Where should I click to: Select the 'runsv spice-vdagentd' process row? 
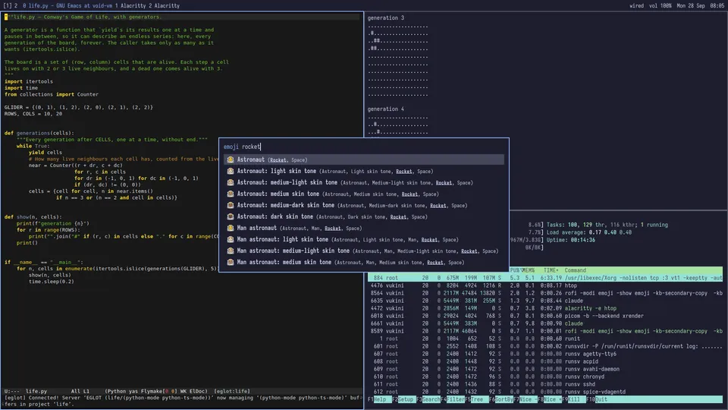click(545, 392)
